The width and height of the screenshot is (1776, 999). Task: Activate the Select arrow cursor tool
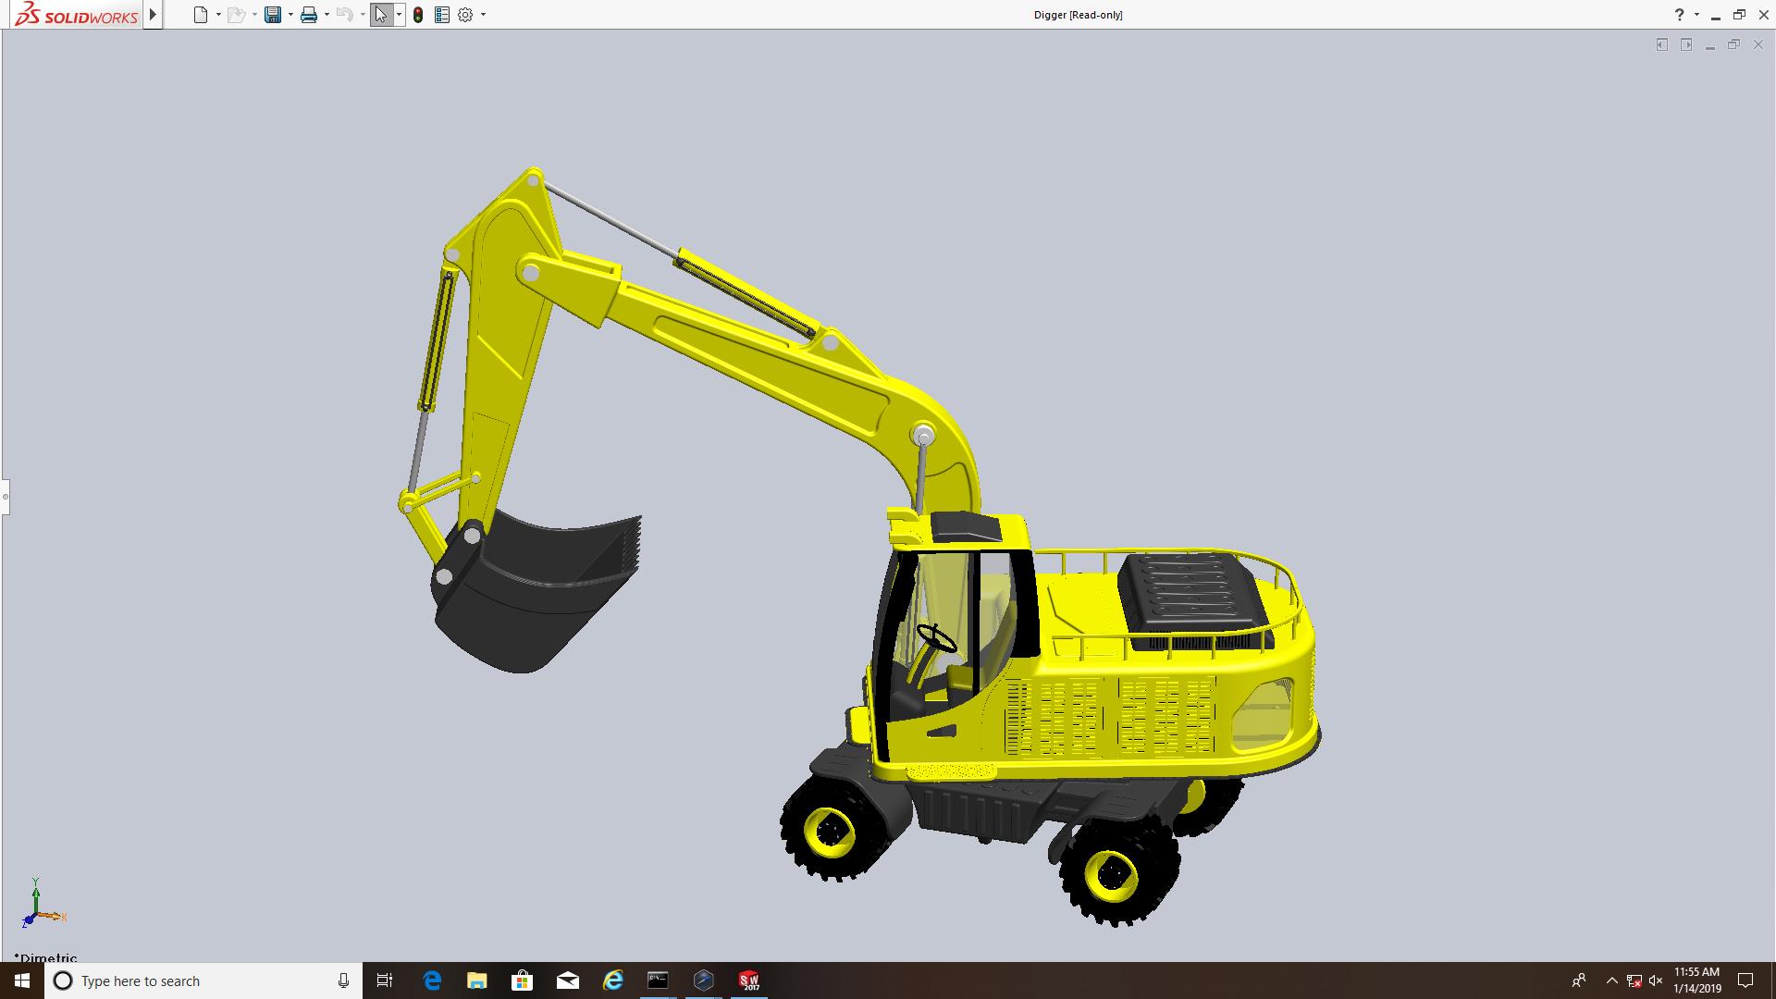pos(381,15)
